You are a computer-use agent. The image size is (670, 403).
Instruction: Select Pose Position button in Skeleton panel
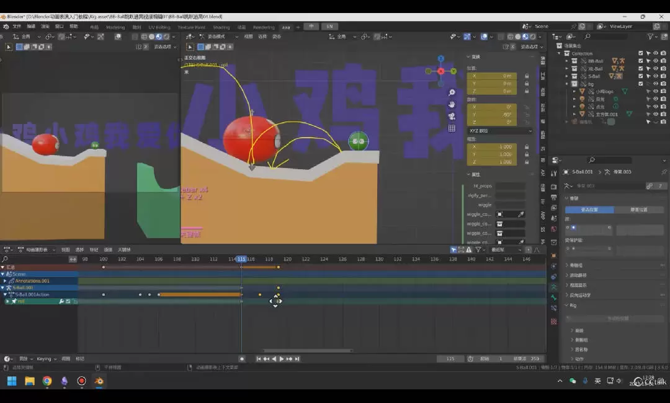coord(589,210)
